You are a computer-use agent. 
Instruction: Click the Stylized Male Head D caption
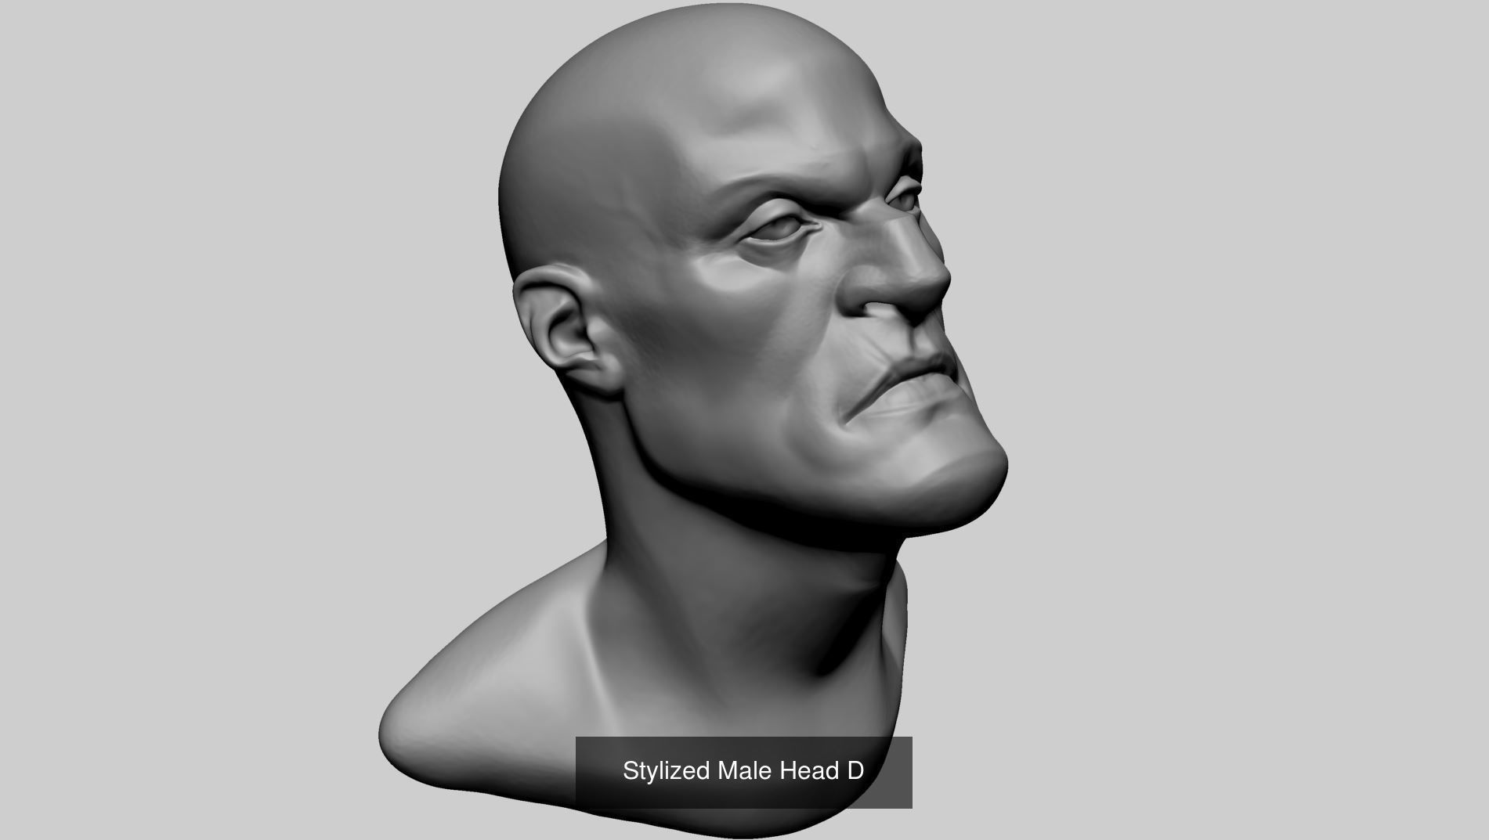743,771
